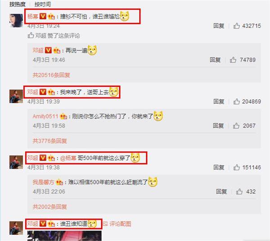Open 杨幂's avatar picture
The height and width of the screenshot is (241, 270).
[16, 21]
